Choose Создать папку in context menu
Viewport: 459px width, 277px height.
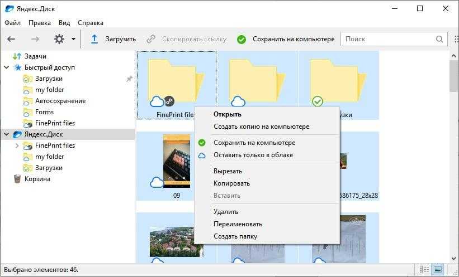click(x=267, y=236)
